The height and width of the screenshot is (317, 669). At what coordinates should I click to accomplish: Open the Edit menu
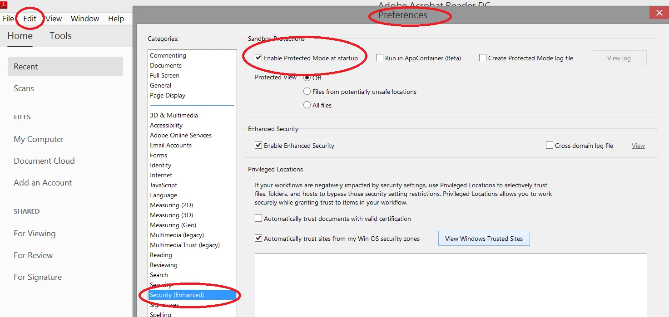pyautogui.click(x=30, y=19)
